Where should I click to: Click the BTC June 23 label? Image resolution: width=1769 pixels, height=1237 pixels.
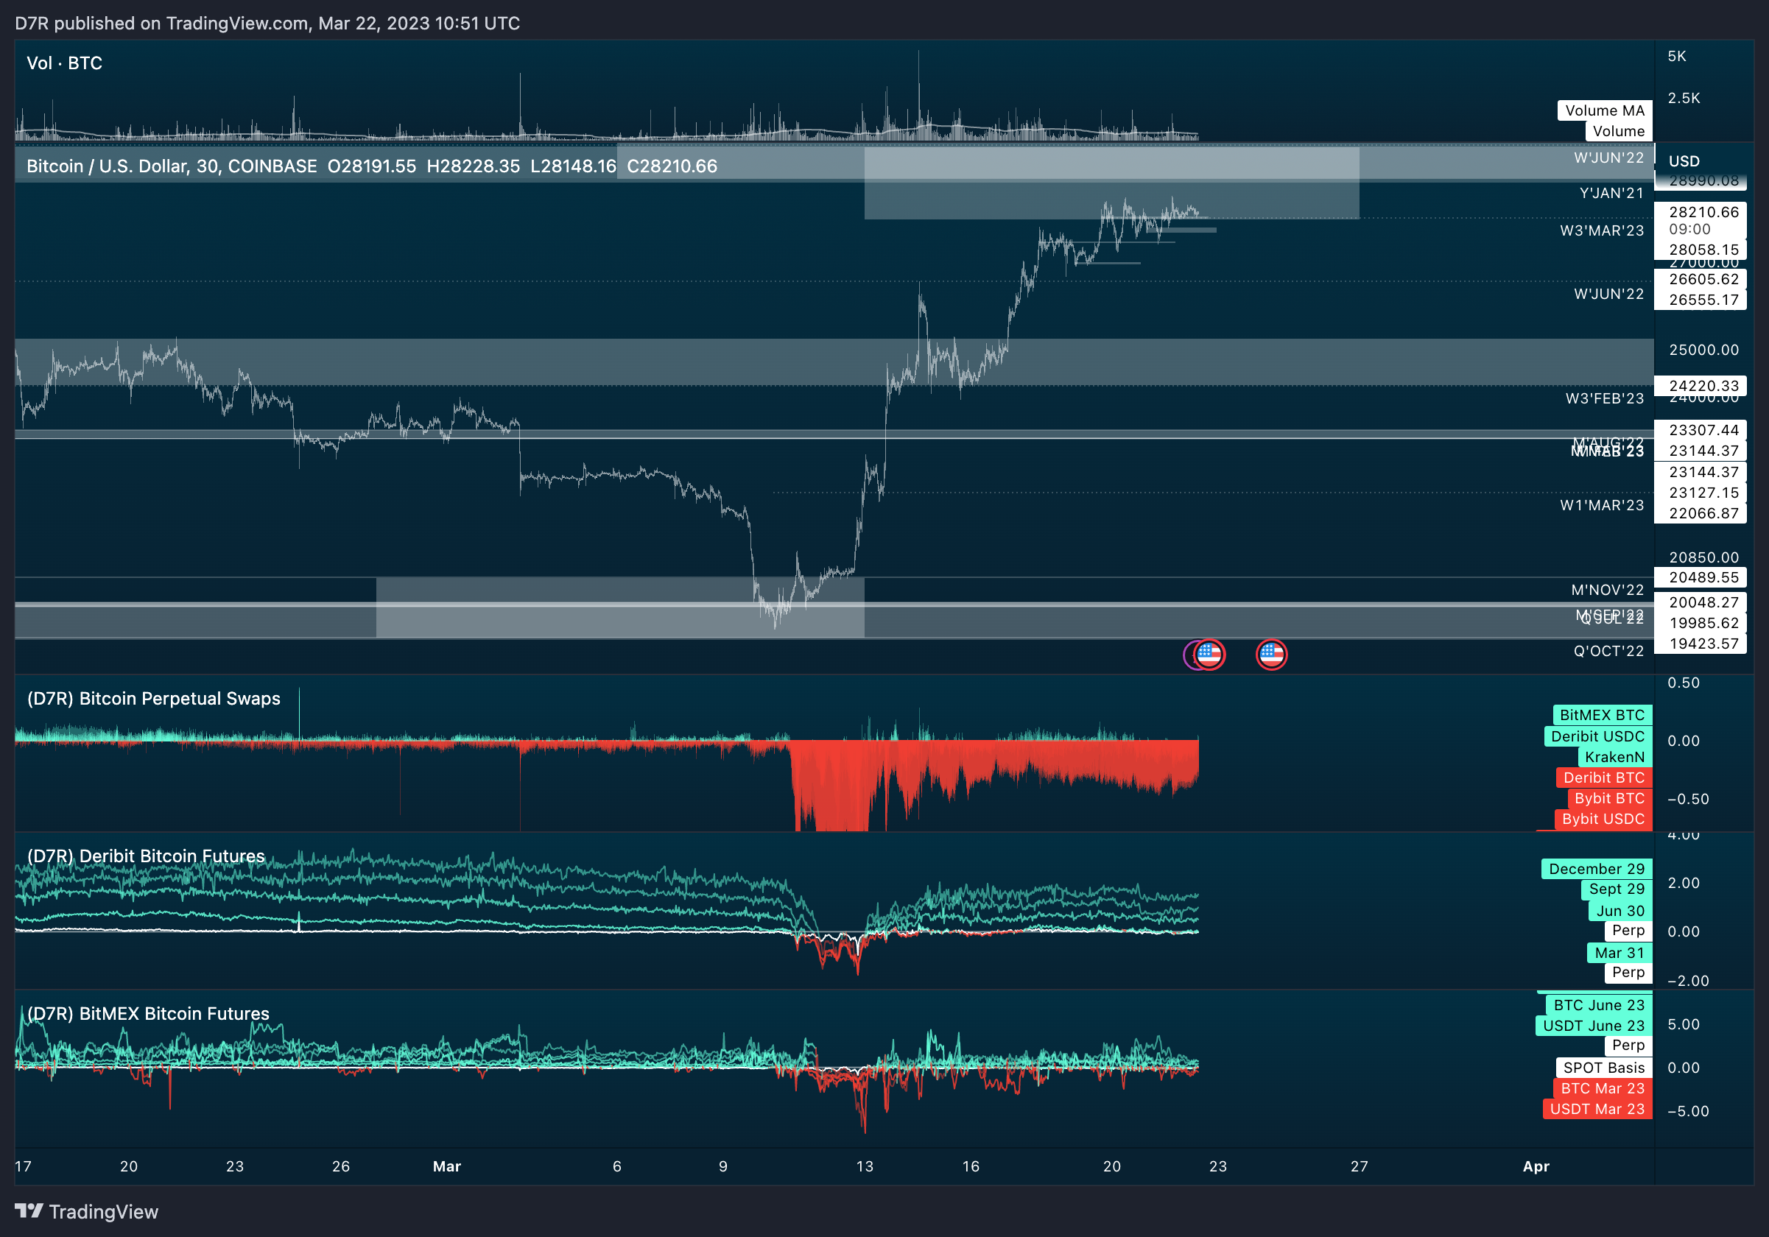(1599, 1005)
